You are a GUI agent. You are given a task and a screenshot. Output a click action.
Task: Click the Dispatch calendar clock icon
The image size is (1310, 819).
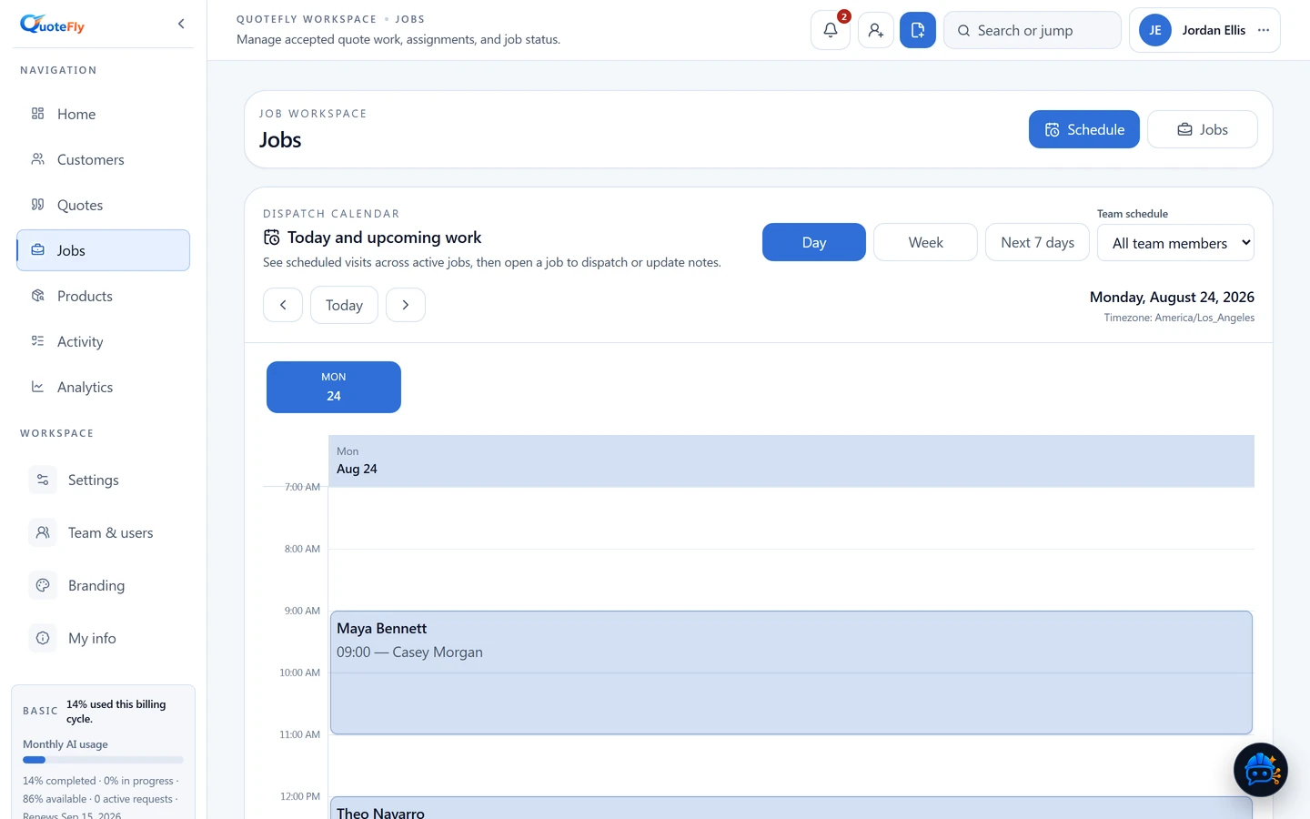(272, 238)
